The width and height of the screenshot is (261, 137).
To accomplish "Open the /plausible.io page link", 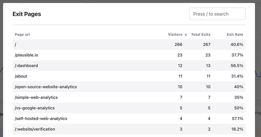I will 26,55.
